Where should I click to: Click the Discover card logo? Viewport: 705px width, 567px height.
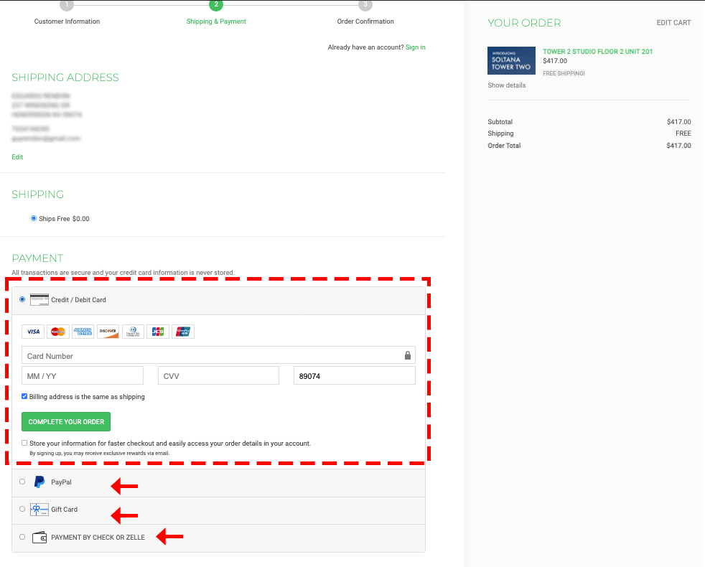(108, 332)
